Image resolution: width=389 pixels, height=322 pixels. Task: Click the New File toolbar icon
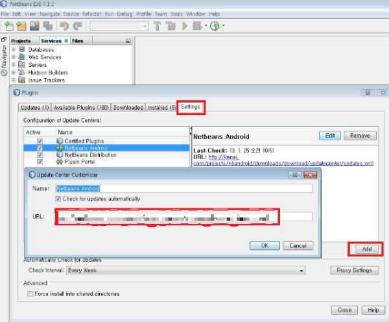click(9, 26)
